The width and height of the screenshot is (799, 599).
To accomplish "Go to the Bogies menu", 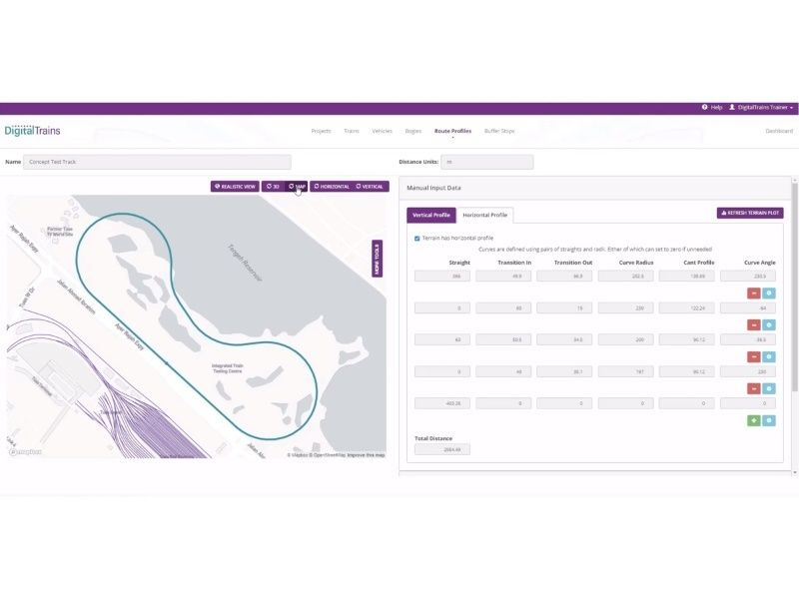I will pos(413,131).
